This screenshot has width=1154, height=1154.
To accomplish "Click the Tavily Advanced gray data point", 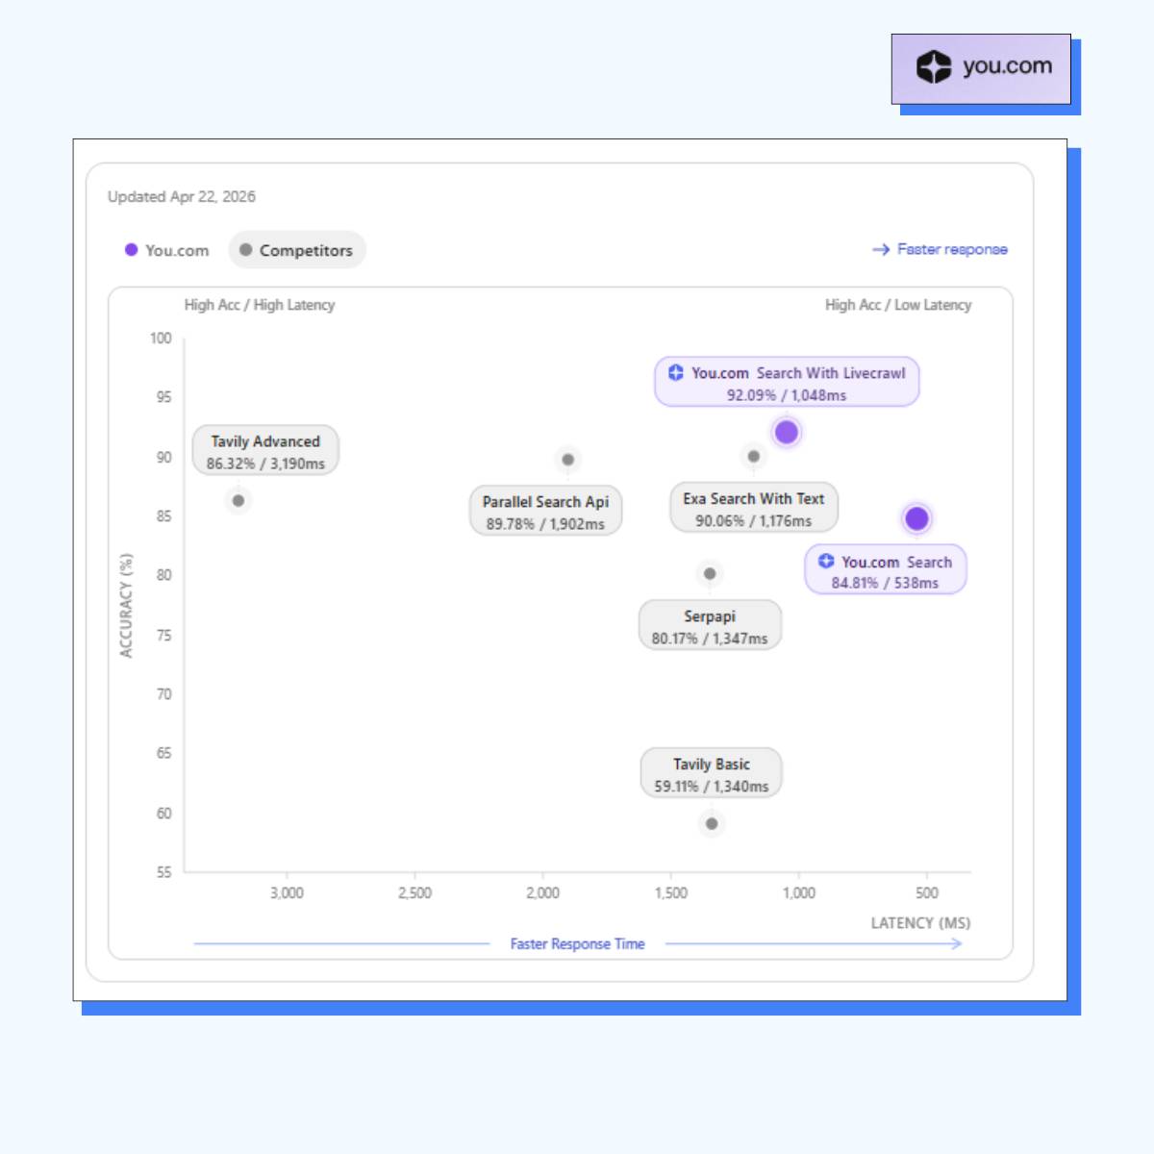I will (238, 500).
